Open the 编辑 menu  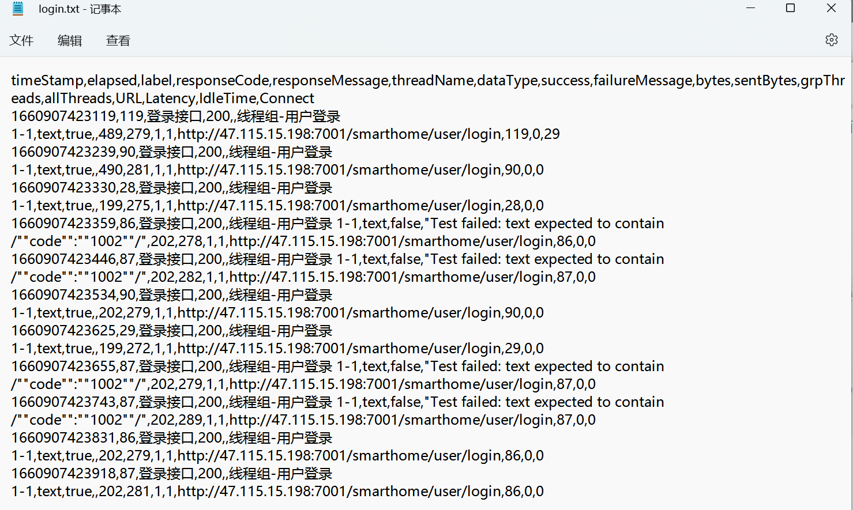(70, 40)
